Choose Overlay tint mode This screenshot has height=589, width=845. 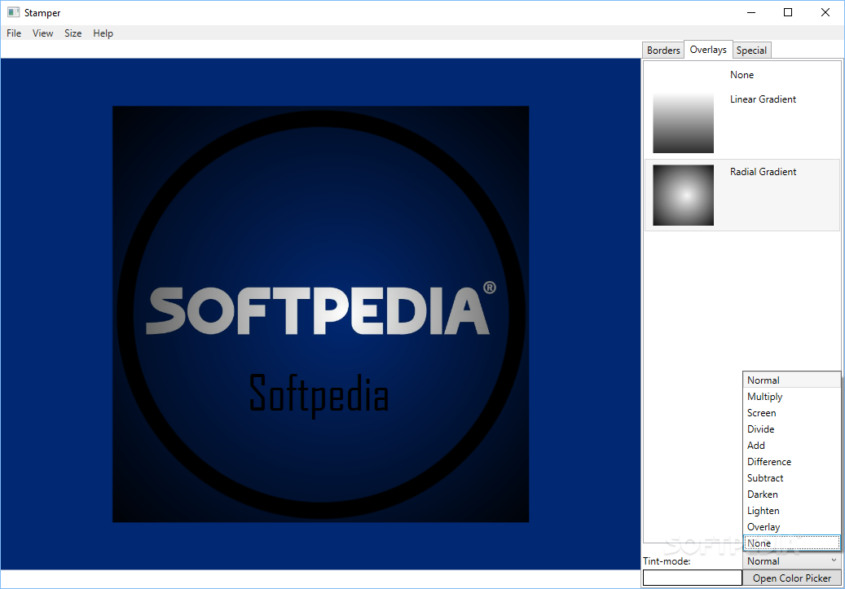[x=792, y=527]
